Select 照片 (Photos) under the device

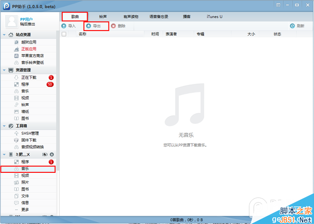25,182
